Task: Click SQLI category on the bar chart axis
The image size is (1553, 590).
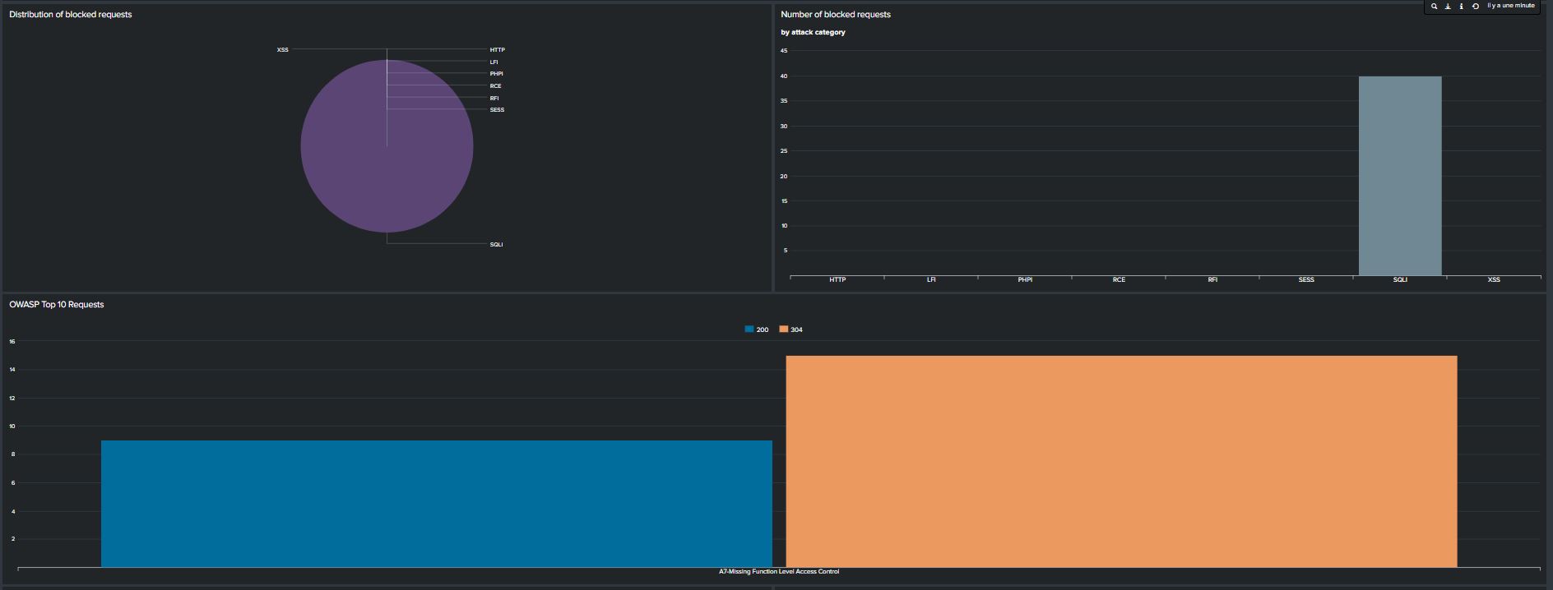Action: (1400, 280)
